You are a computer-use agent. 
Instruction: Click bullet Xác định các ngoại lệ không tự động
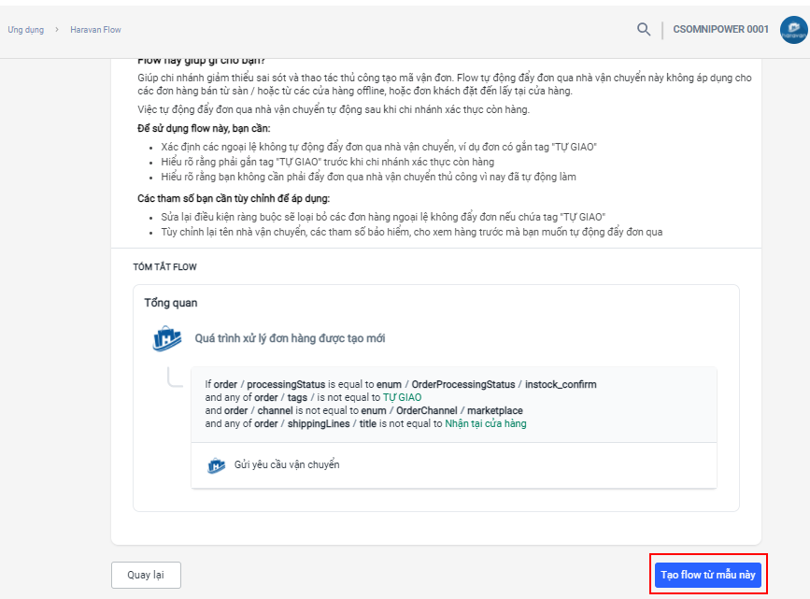click(378, 147)
